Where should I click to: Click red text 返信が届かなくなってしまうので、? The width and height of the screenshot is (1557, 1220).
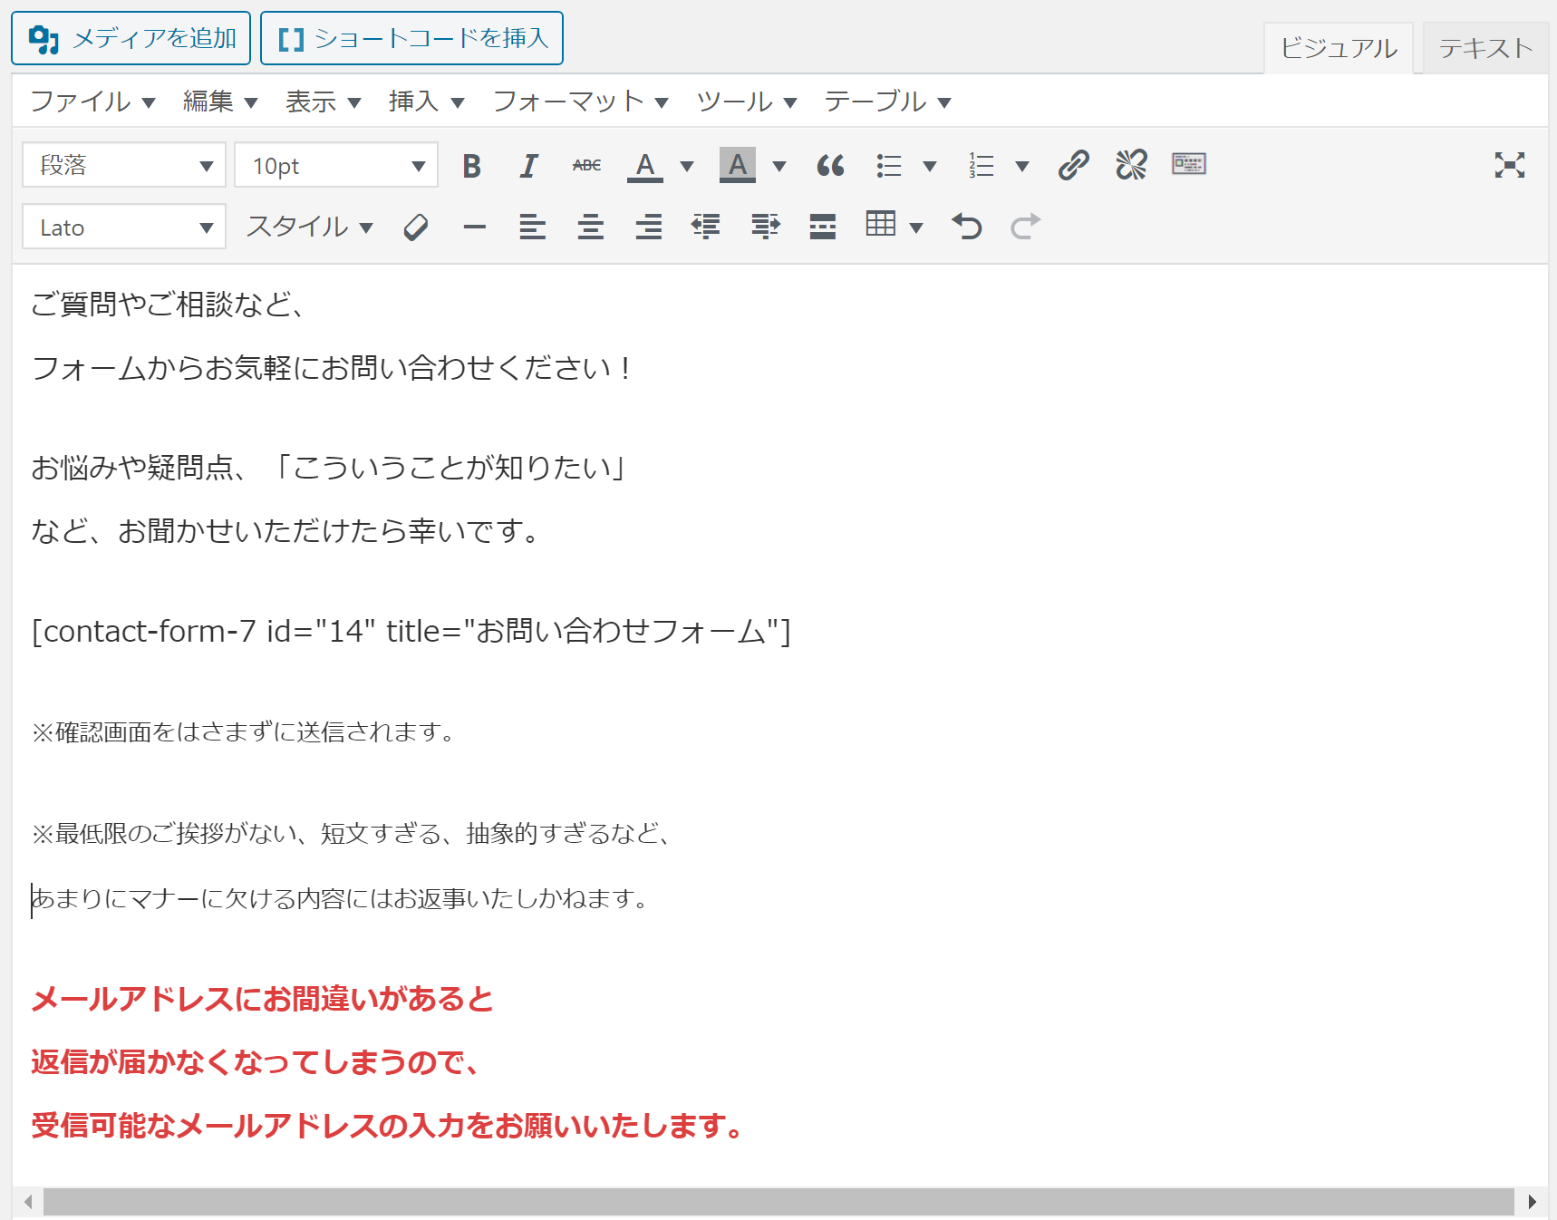tap(255, 1061)
